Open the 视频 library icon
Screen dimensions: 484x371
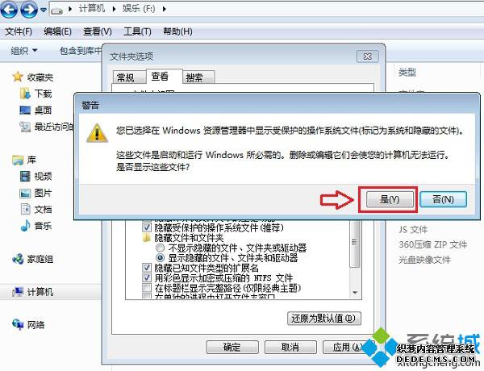(x=25, y=177)
